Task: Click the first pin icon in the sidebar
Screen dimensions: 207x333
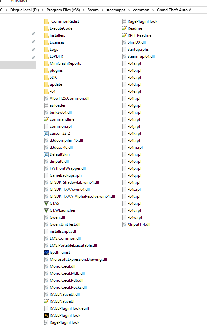Action: [x=34, y=33]
